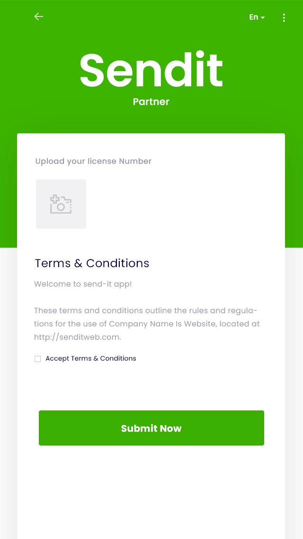Image resolution: width=303 pixels, height=539 pixels.
Task: Go back using the arrow icon
Action: tap(39, 17)
